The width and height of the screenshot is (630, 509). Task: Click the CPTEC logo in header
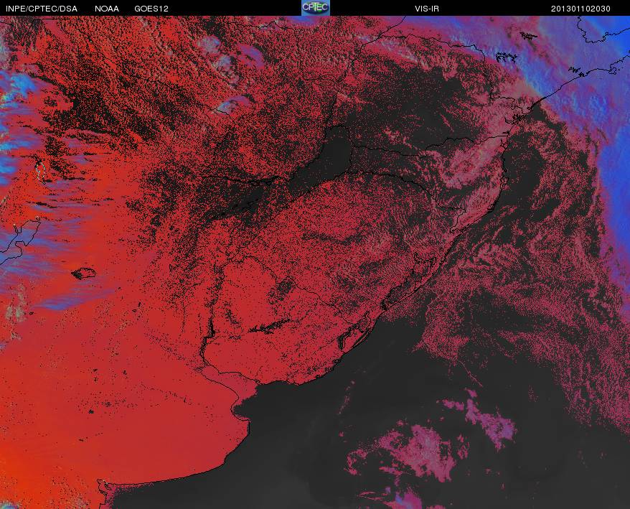tap(316, 8)
